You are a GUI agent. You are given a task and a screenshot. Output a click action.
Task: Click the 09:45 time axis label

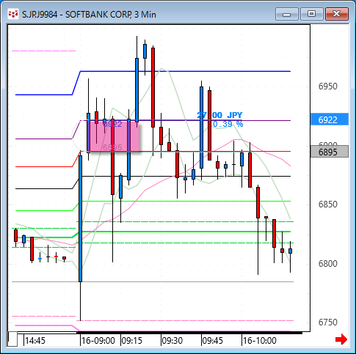point(212,341)
